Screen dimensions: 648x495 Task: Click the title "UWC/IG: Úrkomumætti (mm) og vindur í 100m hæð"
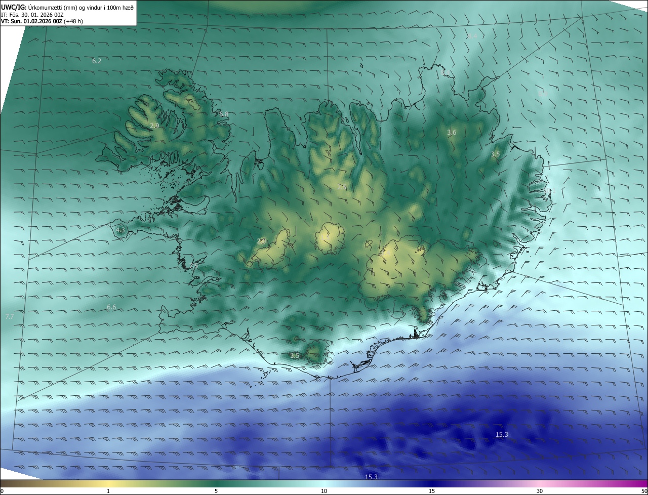coord(67,7)
